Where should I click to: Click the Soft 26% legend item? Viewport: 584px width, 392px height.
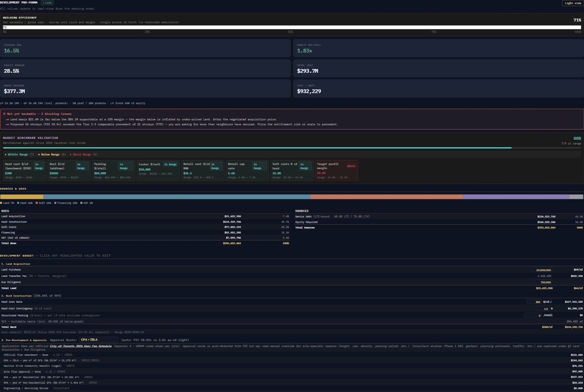pos(43,203)
